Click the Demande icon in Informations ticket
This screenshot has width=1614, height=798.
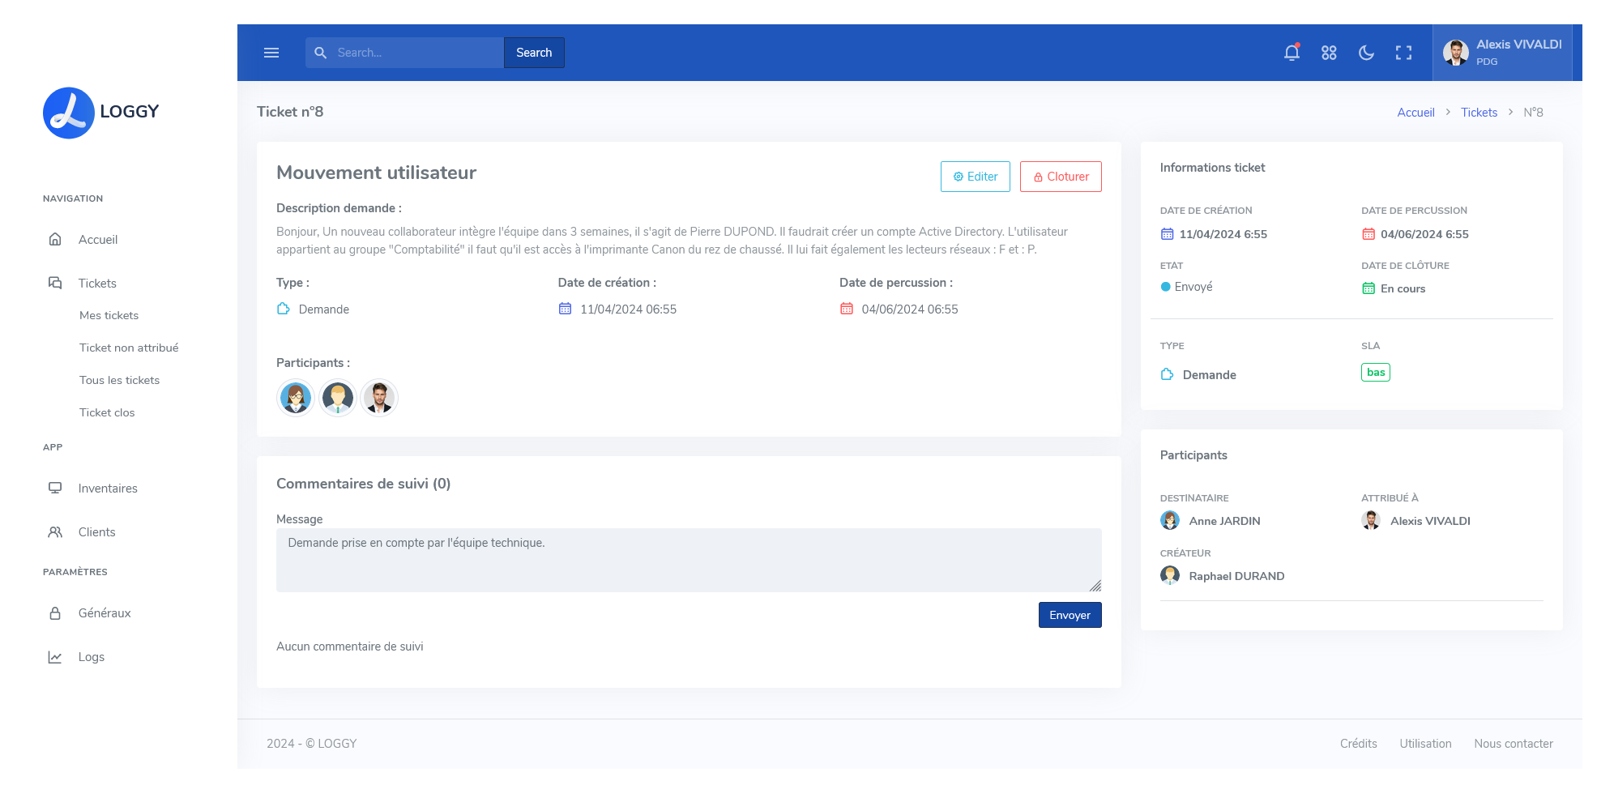[1168, 374]
